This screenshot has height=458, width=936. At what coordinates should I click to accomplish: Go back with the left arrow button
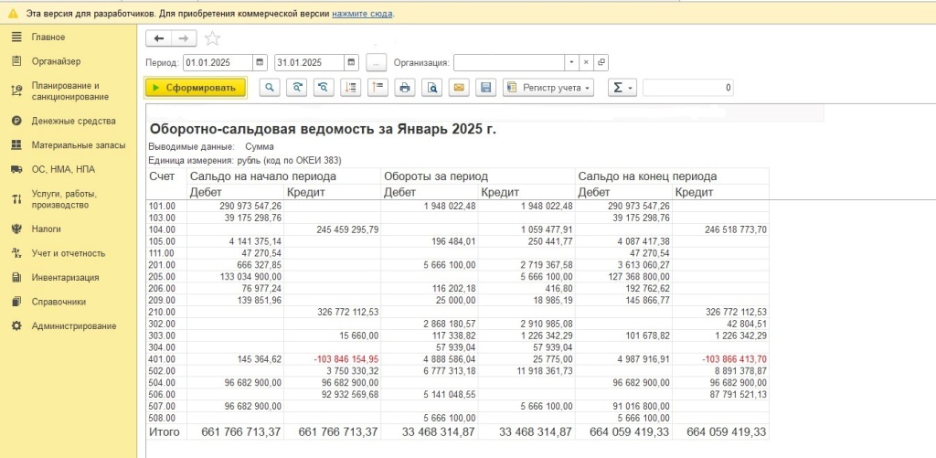point(159,38)
